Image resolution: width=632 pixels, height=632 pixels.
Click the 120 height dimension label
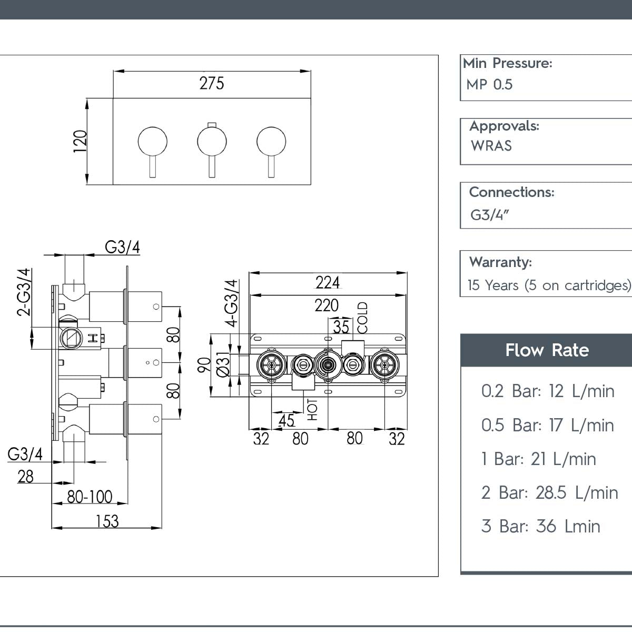80,141
